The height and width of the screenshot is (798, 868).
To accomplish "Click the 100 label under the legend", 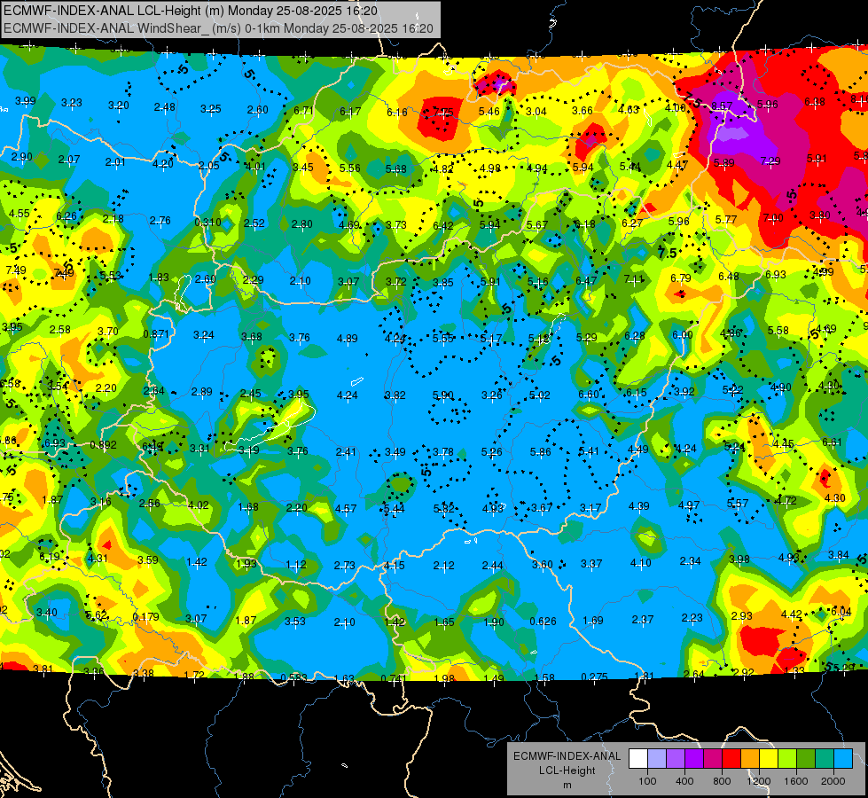I will tap(647, 781).
